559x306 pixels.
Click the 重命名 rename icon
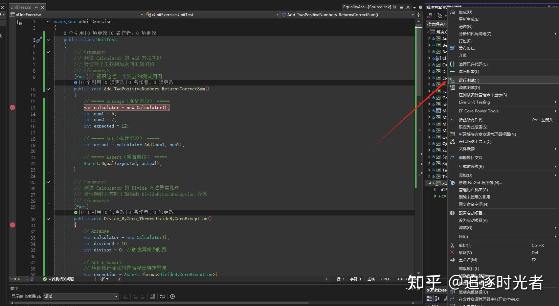pos(452,260)
